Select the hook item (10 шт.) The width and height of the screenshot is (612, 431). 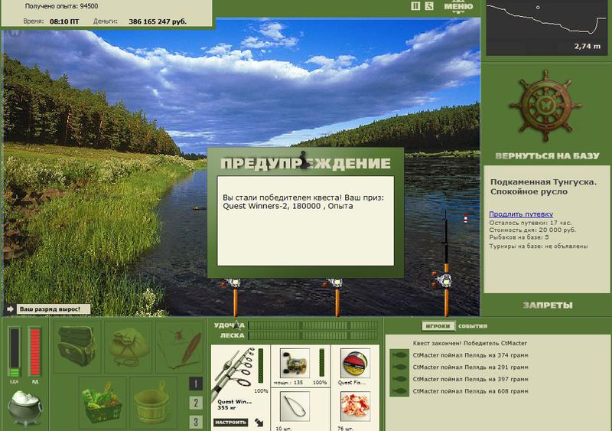(295, 407)
